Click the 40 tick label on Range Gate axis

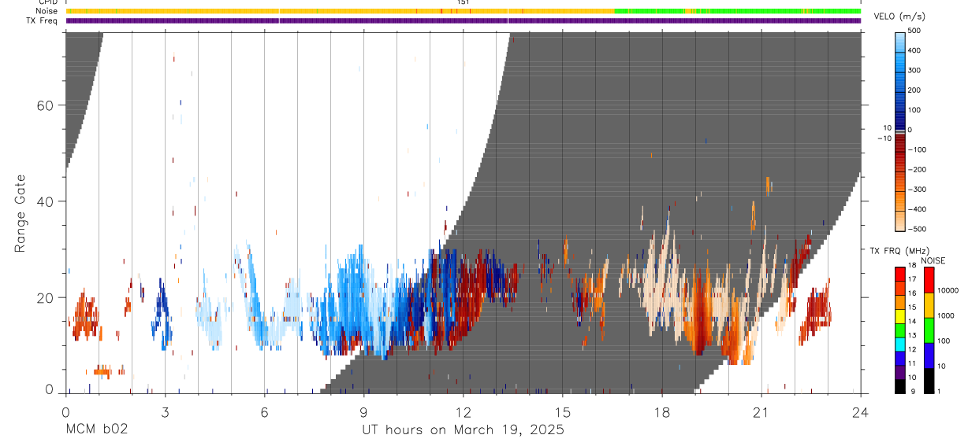click(x=45, y=201)
